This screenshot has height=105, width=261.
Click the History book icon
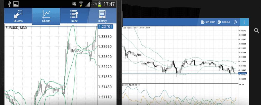[102, 14]
